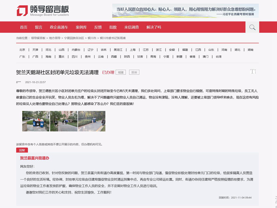The width and height of the screenshot is (277, 208).
Task: Select the 内蒙古 region link
Action: (76, 49)
